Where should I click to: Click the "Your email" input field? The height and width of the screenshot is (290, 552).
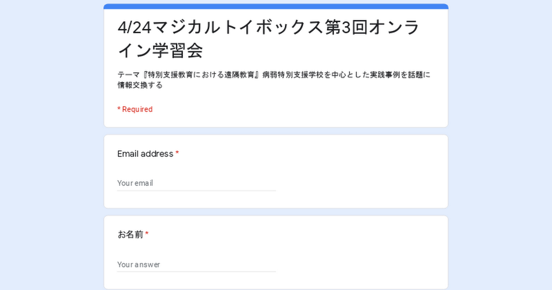196,183
